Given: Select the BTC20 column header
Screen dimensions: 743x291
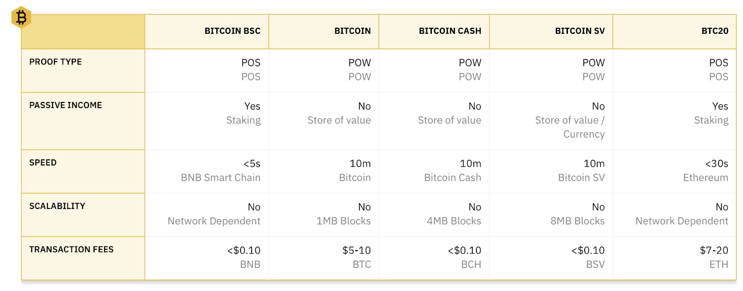Looking at the screenshot, I should click(715, 31).
